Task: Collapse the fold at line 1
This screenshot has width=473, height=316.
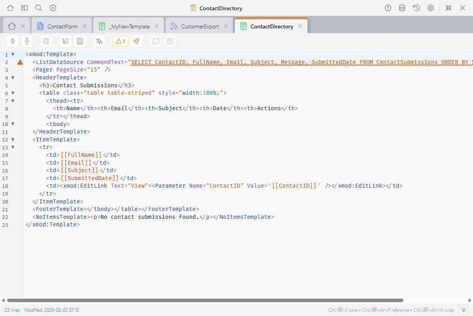Action: (13, 55)
